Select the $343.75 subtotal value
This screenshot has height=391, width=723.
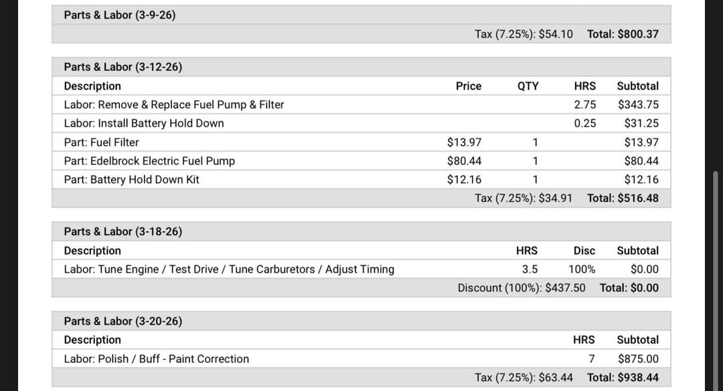tap(638, 104)
